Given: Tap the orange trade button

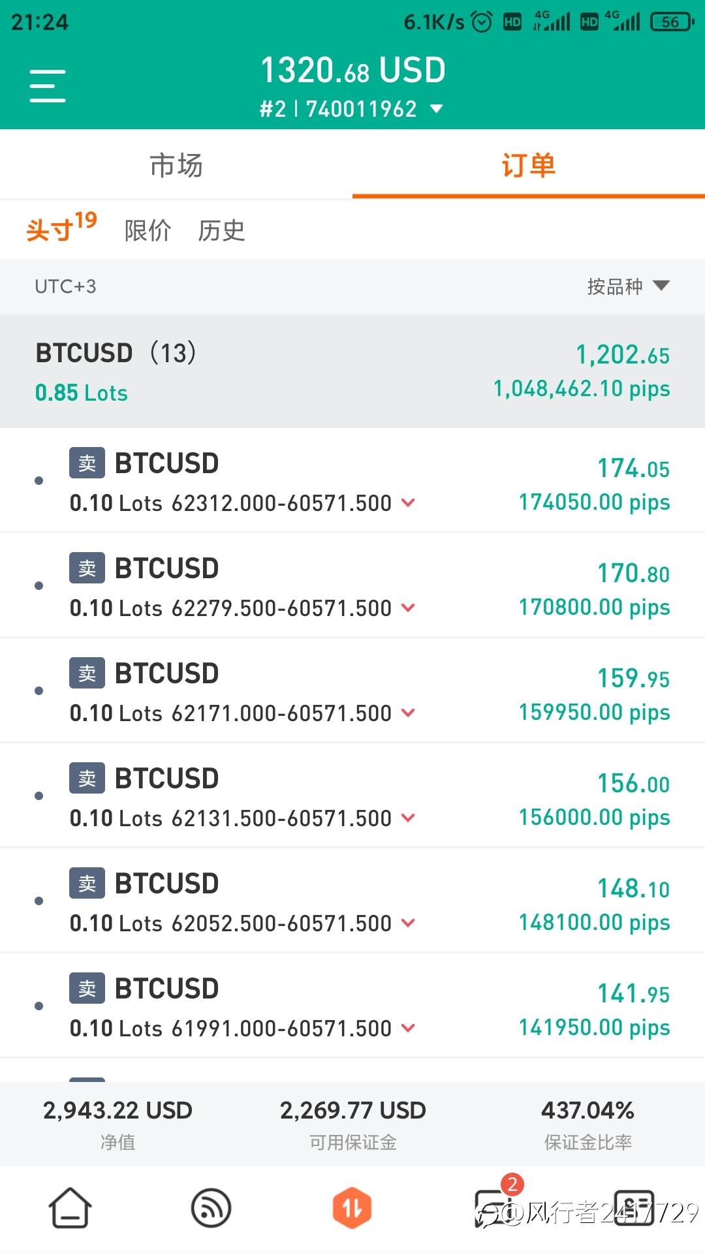Looking at the screenshot, I should (x=352, y=1207).
